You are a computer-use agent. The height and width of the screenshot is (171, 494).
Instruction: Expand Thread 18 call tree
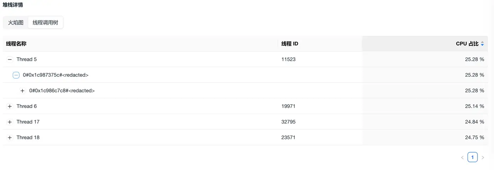coord(10,138)
